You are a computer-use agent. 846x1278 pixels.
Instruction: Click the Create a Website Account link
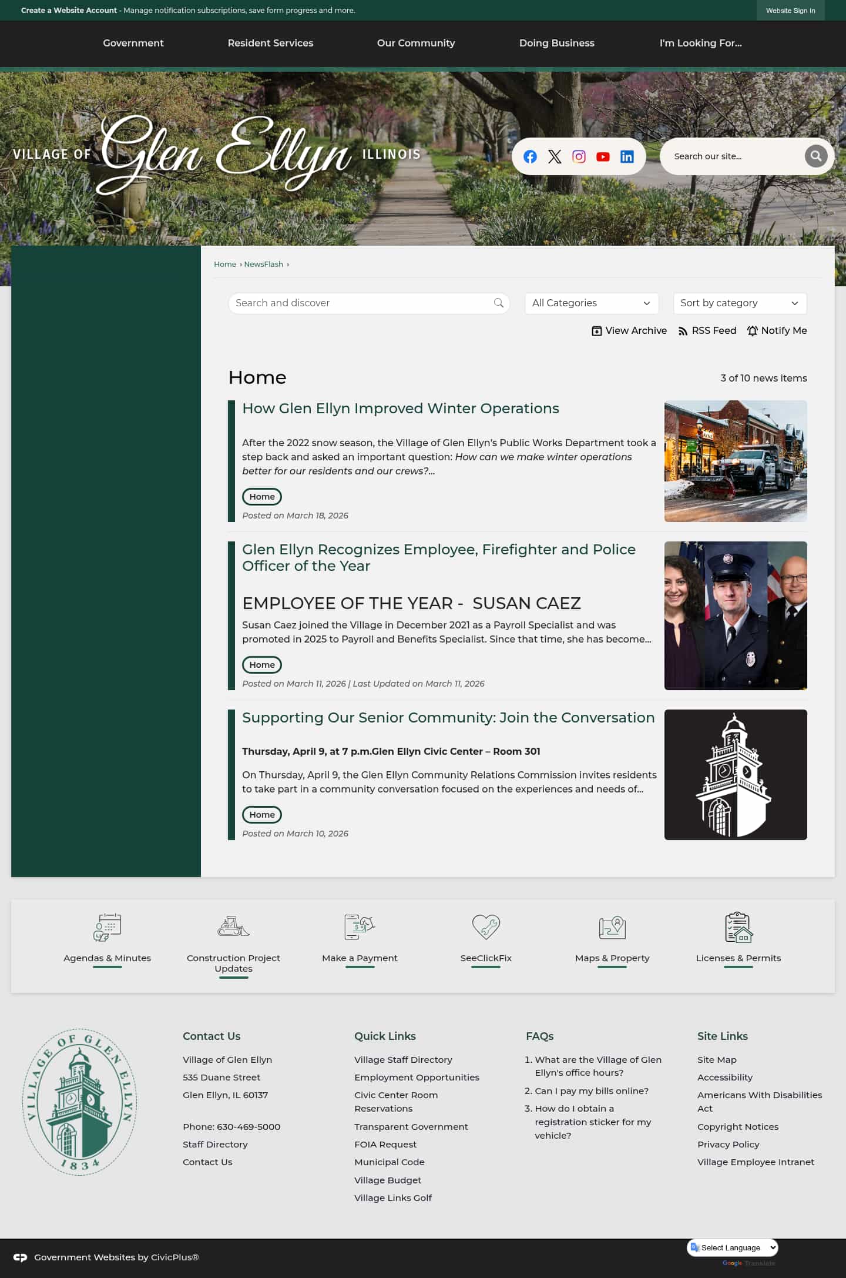[69, 11]
